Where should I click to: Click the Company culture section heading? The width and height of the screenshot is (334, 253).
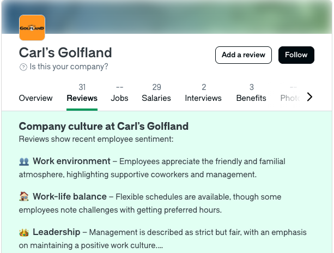(x=104, y=126)
